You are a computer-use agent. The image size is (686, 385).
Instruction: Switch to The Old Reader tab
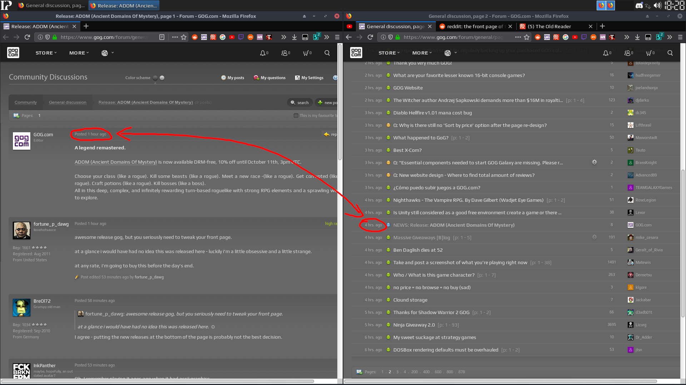click(556, 26)
